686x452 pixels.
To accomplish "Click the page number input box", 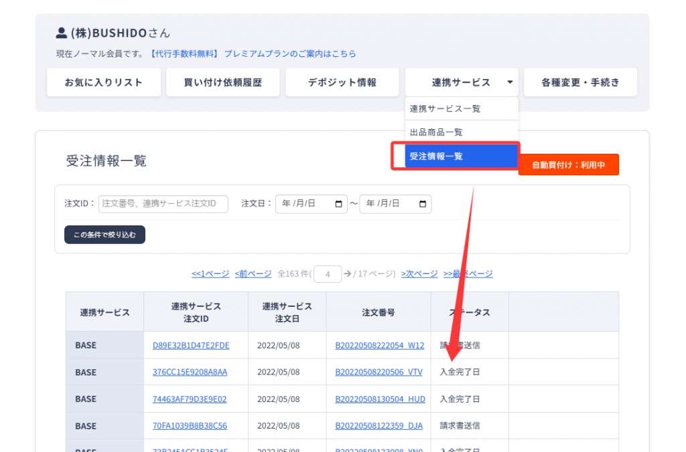I will click(328, 273).
